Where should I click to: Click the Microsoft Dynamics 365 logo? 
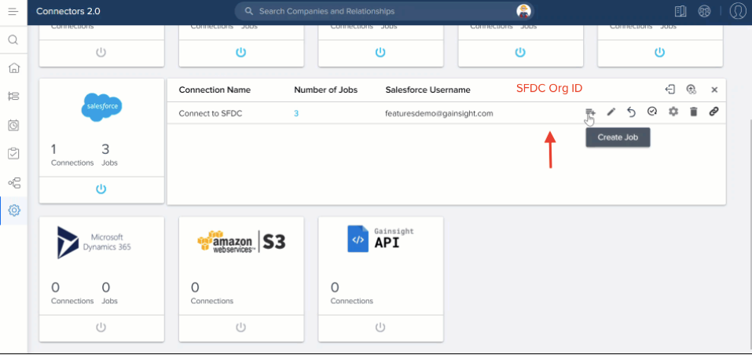click(x=94, y=243)
